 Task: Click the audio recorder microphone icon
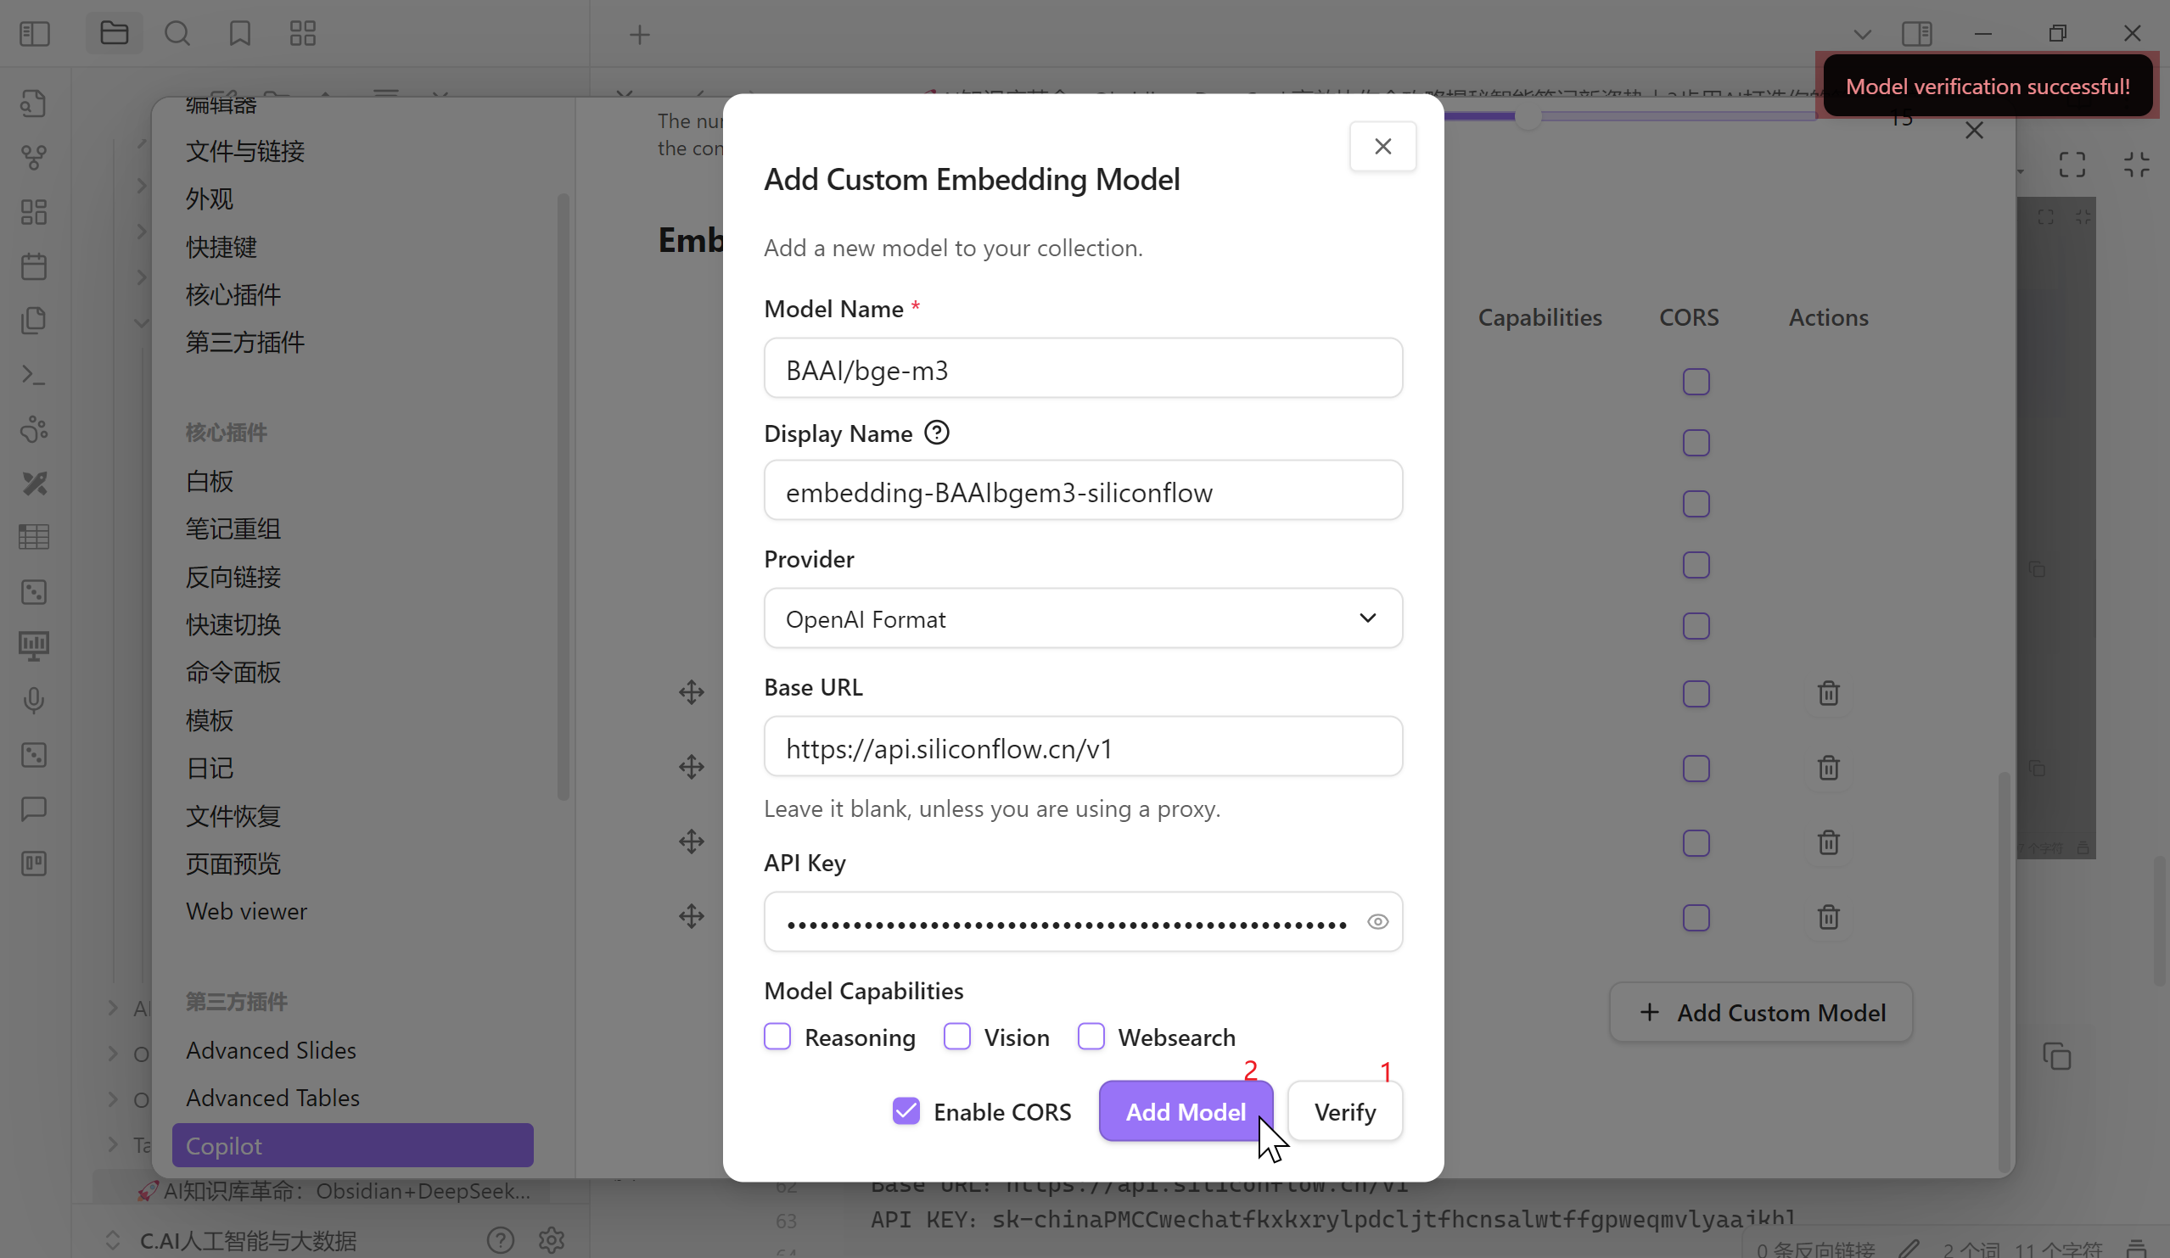(x=34, y=701)
